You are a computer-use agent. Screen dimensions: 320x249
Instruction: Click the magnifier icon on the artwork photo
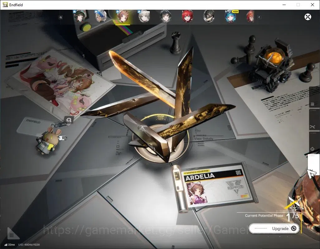click(69, 120)
